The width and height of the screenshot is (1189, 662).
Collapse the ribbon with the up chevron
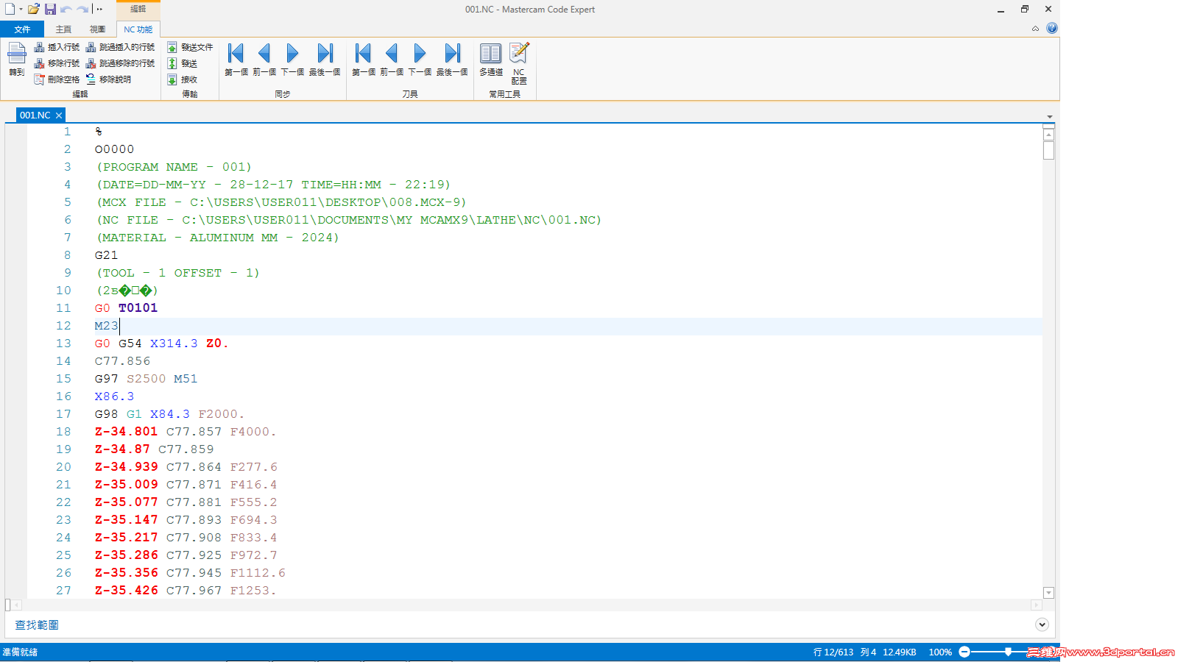[x=1035, y=29]
